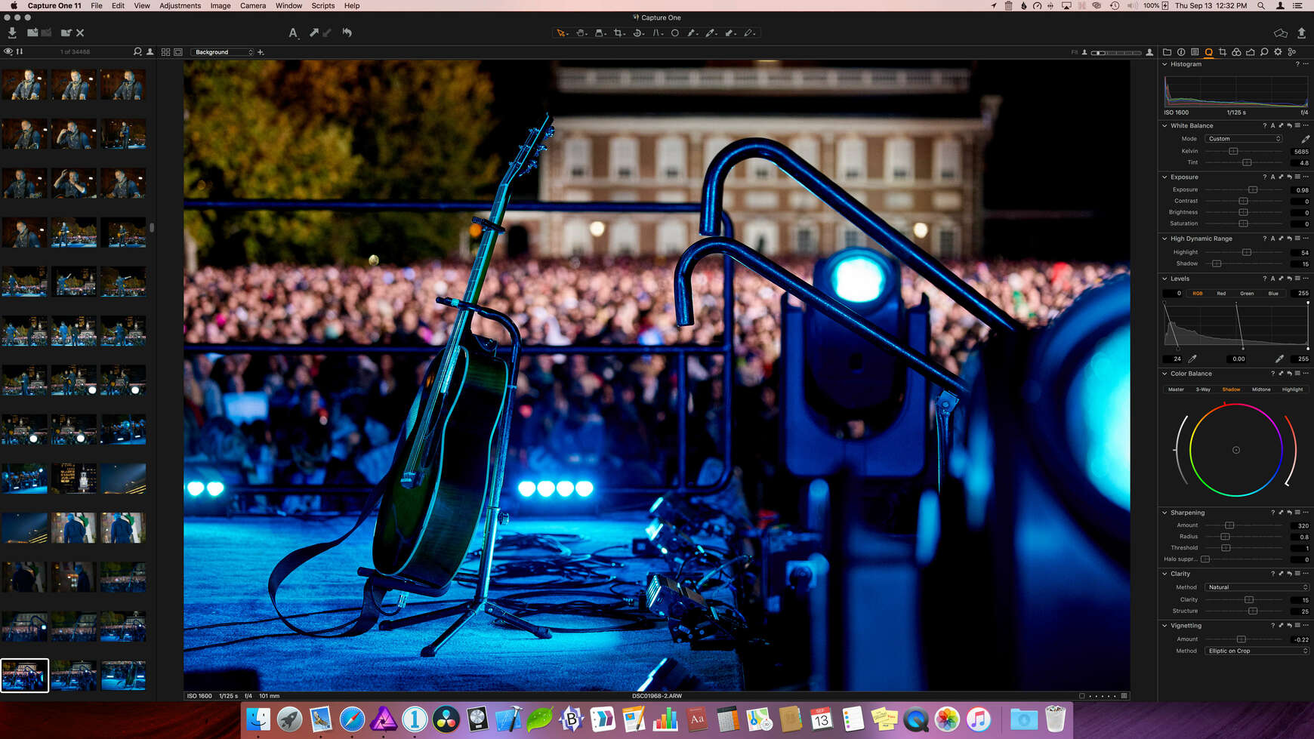Click the White Balance eyedropper picker
Screen dimensions: 1314x739
coord(1304,138)
